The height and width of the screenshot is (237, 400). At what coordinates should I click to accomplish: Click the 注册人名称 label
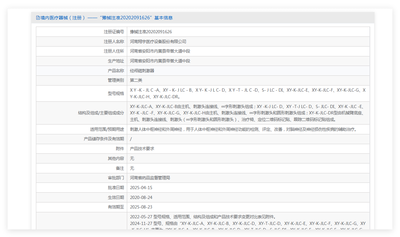click(114, 42)
